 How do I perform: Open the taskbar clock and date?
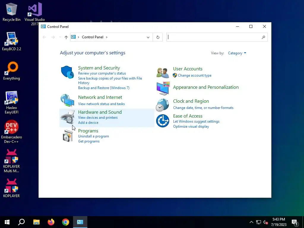point(278,222)
